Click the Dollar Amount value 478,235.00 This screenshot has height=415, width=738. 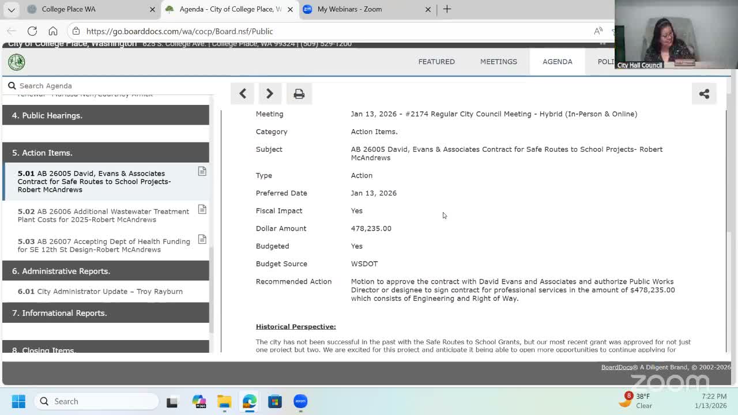click(x=371, y=228)
